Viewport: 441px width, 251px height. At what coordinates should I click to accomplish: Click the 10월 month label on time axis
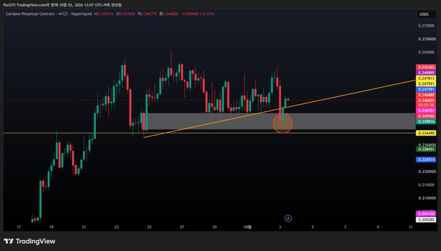[247, 227]
